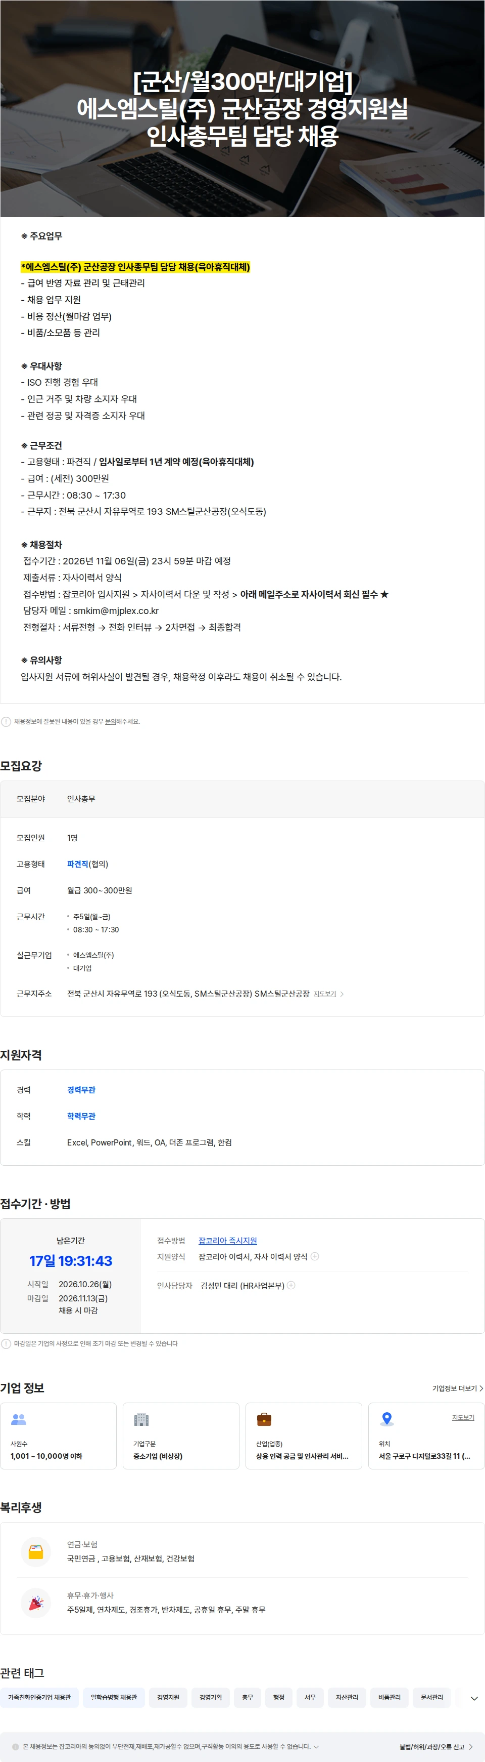The image size is (485, 1762).
Task: Select the 행정 tag
Action: (279, 1698)
